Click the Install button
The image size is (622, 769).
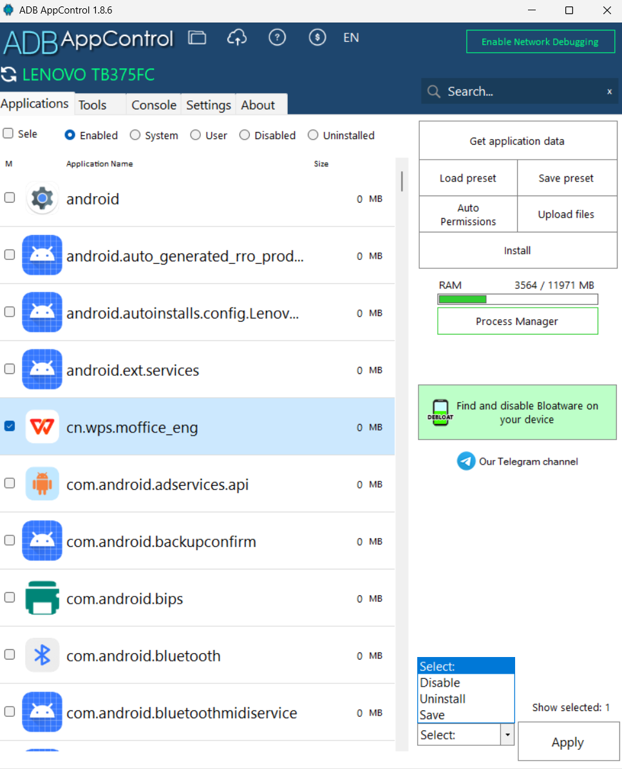[518, 250]
